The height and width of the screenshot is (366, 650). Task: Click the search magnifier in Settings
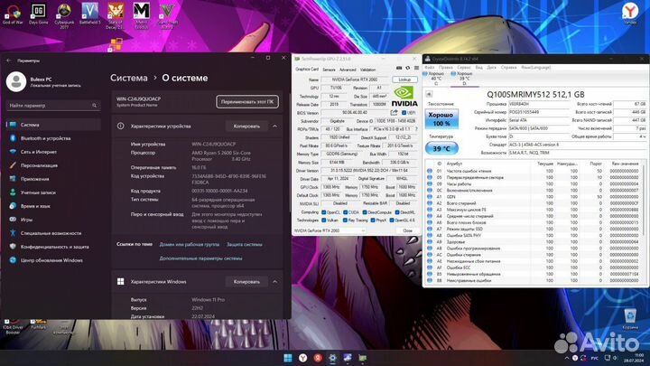[95, 106]
